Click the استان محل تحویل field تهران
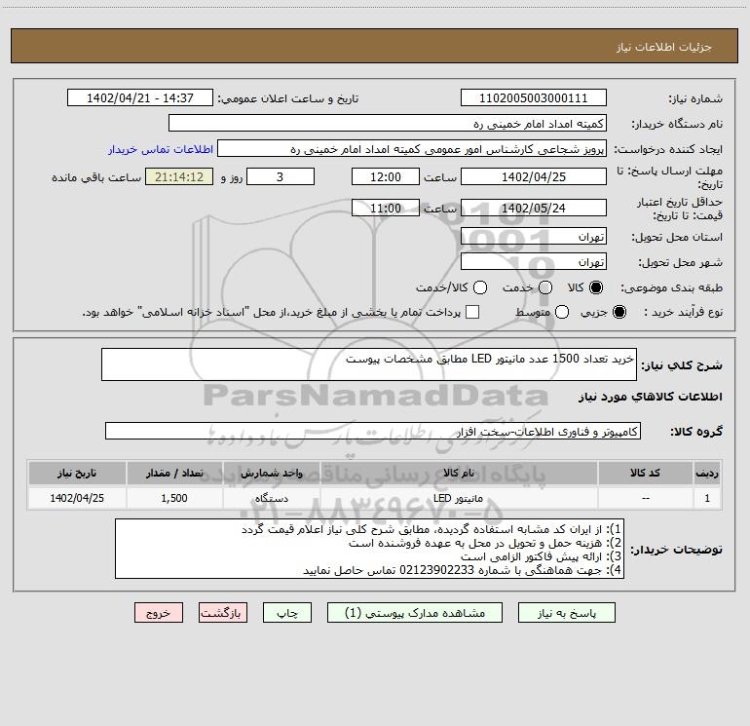The height and width of the screenshot is (726, 750). [x=534, y=236]
